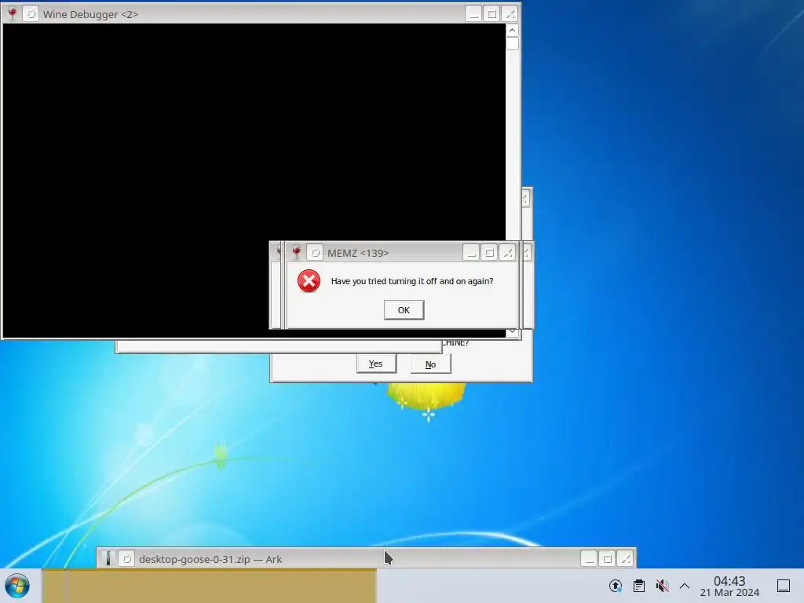The image size is (804, 603).
Task: Select the 'desktop-goose-0-31.zip — Ark' titlebar
Action: tap(366, 559)
